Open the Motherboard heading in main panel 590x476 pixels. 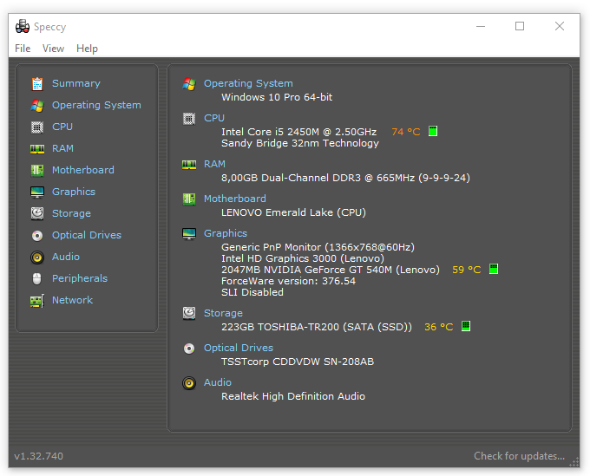(234, 199)
